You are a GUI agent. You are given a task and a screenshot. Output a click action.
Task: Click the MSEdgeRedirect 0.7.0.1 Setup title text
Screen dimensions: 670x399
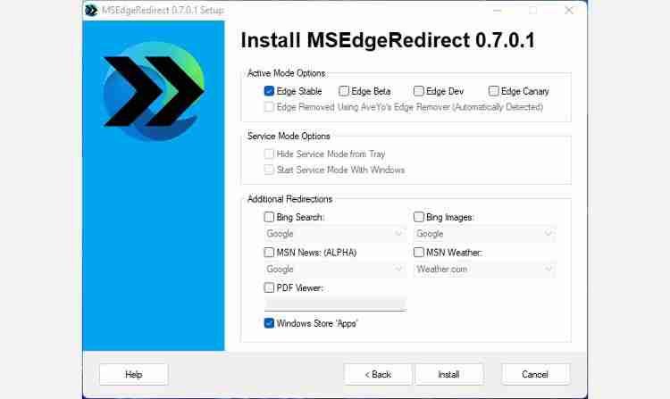coord(163,10)
